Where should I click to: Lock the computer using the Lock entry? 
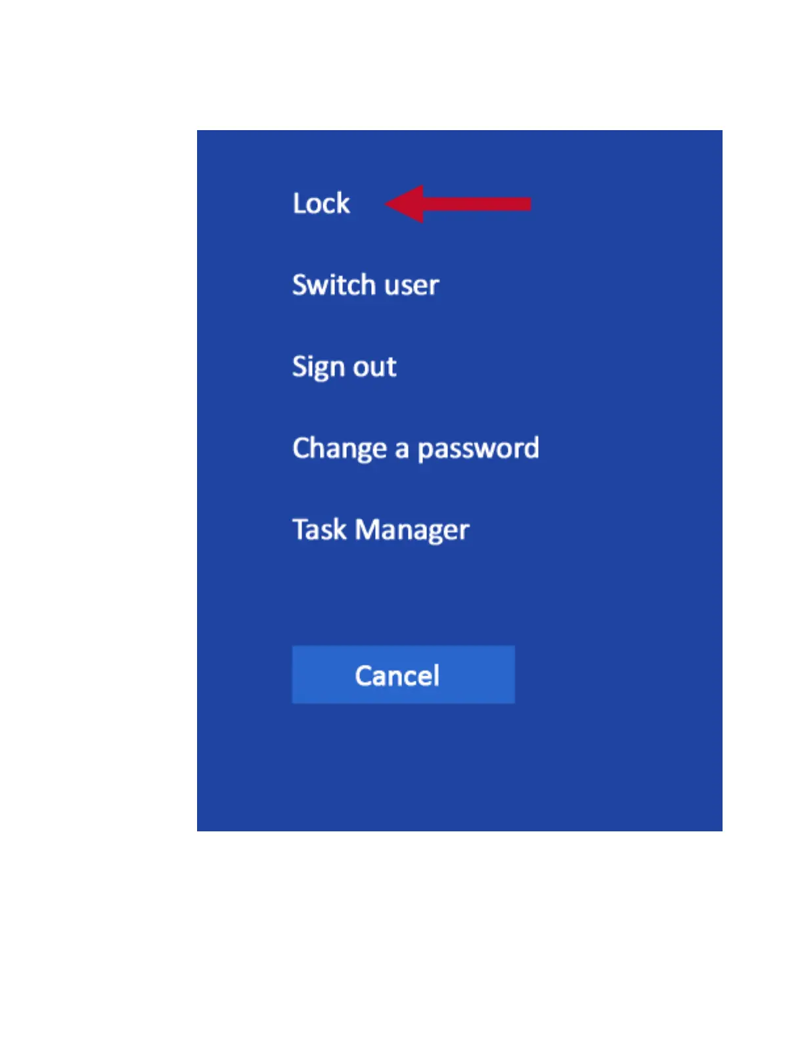[321, 203]
